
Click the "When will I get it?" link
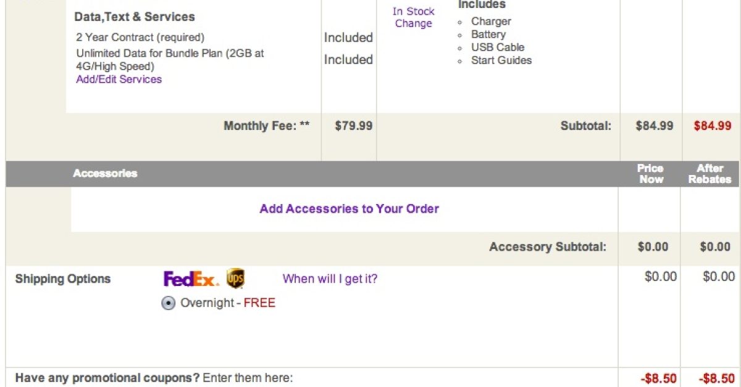click(330, 279)
